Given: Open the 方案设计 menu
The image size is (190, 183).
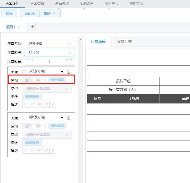Looking at the screenshot, I should 12,4.
